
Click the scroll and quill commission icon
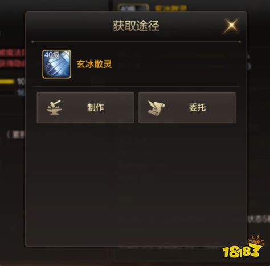coord(157,108)
